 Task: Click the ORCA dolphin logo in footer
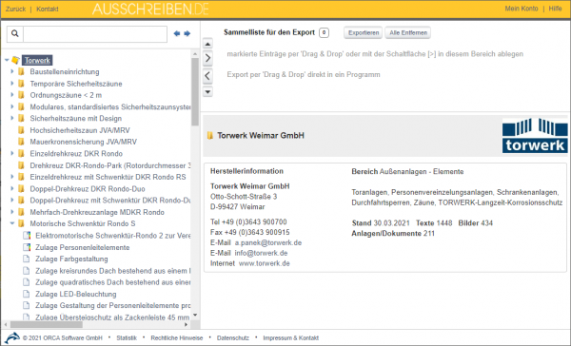coord(12,338)
